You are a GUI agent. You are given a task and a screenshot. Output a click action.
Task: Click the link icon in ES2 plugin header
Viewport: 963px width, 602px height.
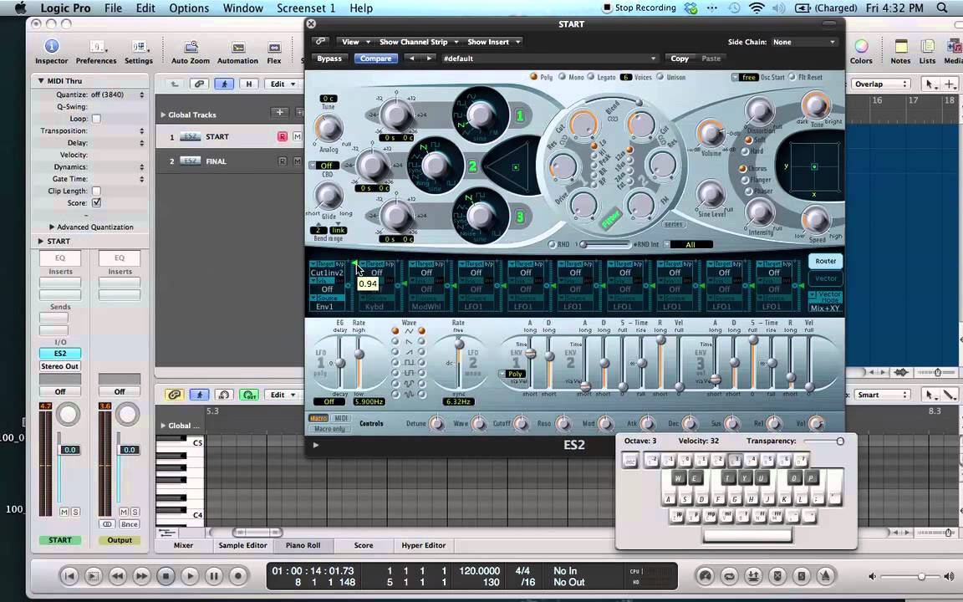[x=320, y=41]
